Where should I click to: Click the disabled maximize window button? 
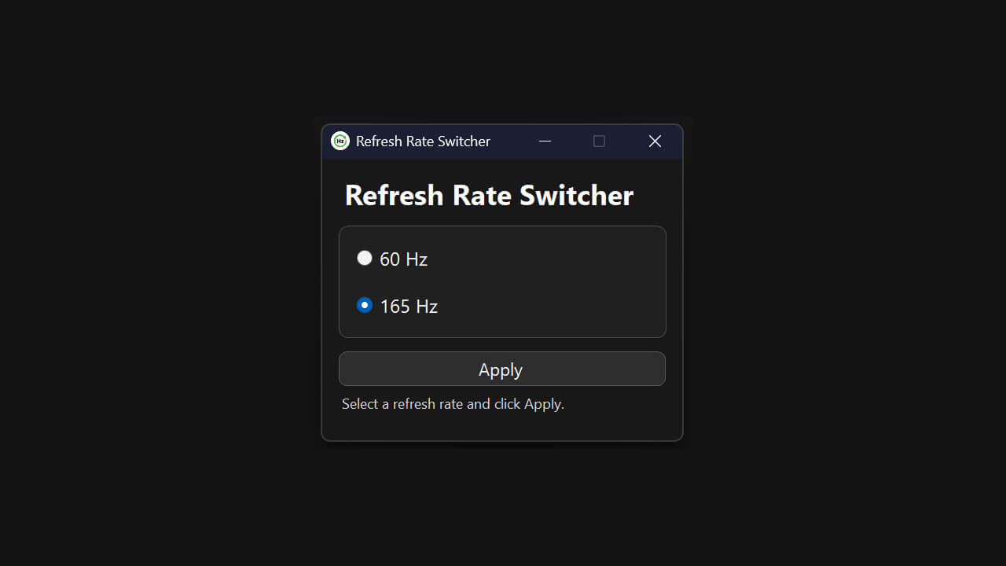[x=599, y=141]
